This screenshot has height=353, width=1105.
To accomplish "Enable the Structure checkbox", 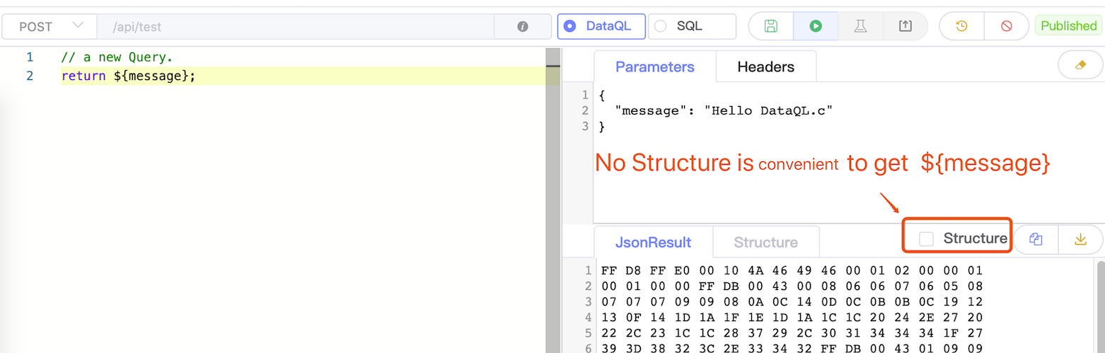I will tap(926, 239).
